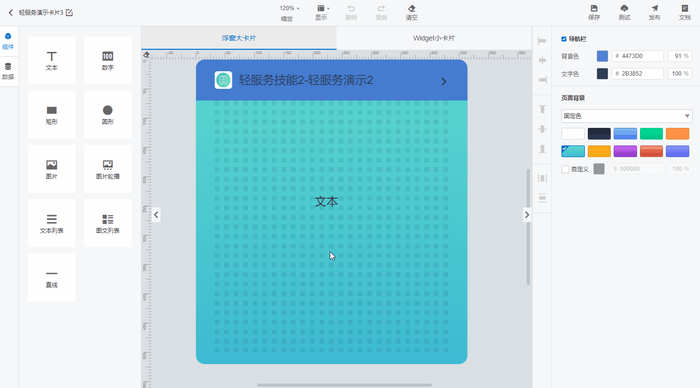Click the 测试 cloud test icon
Screen dimensions: 700x388
624,8
